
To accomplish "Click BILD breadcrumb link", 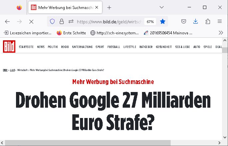I will (x=5, y=70).
